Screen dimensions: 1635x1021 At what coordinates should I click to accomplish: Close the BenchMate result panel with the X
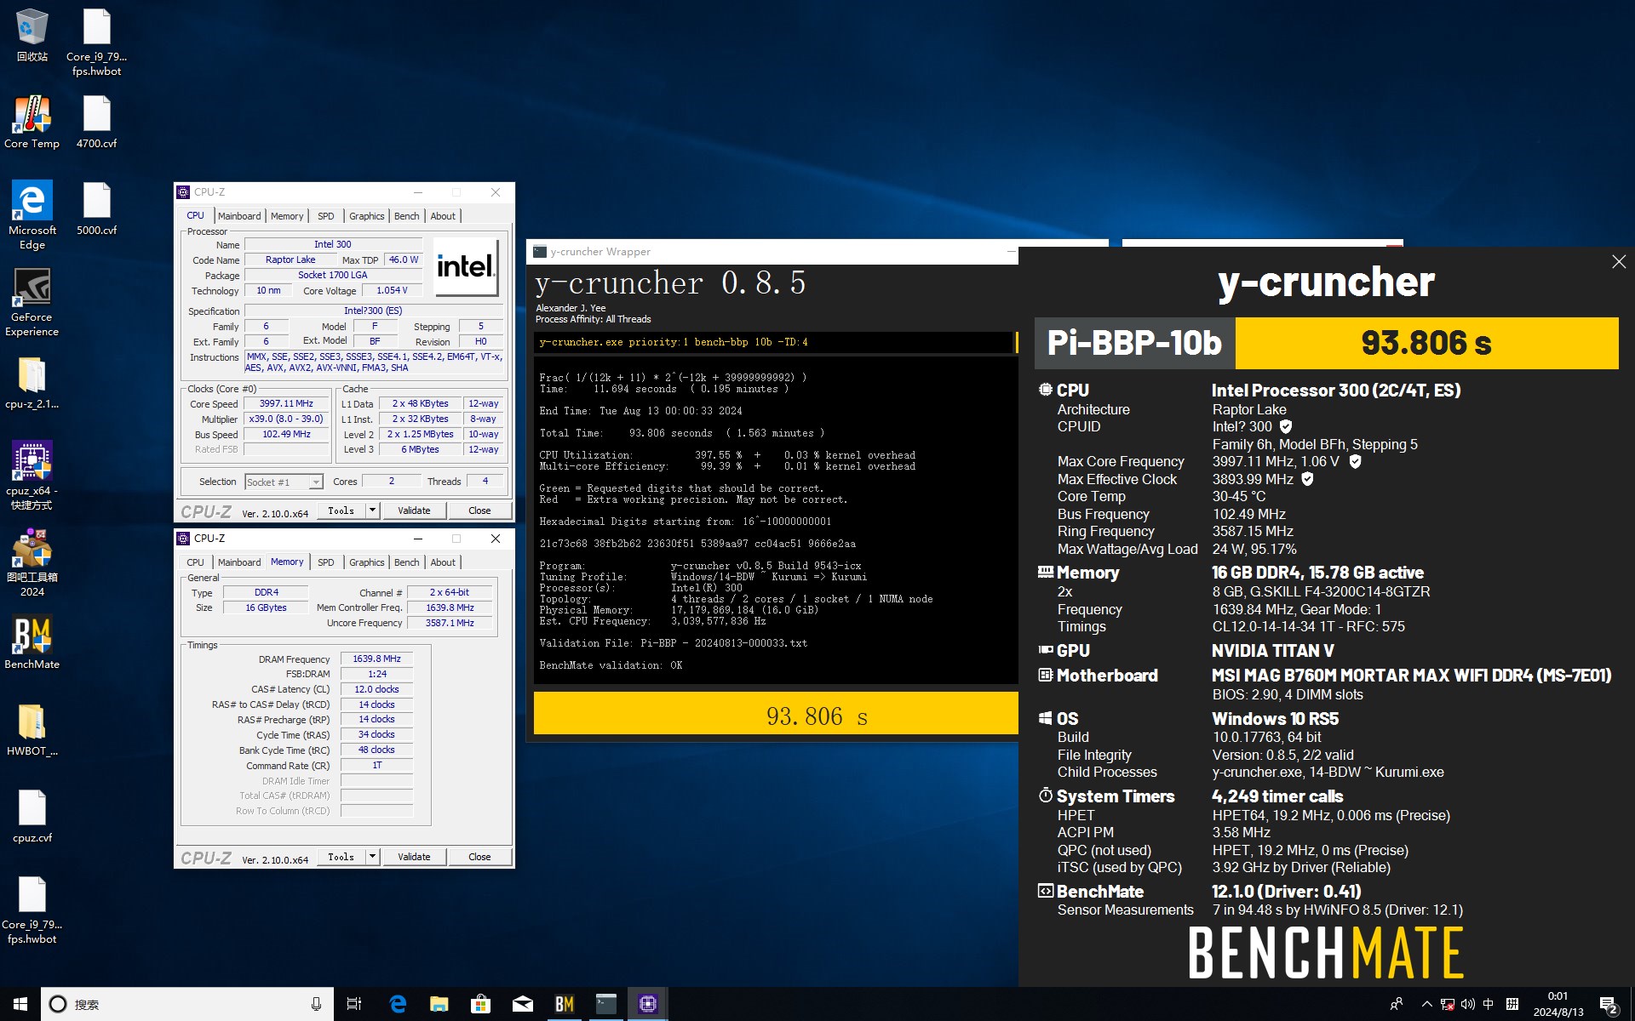pyautogui.click(x=1618, y=262)
